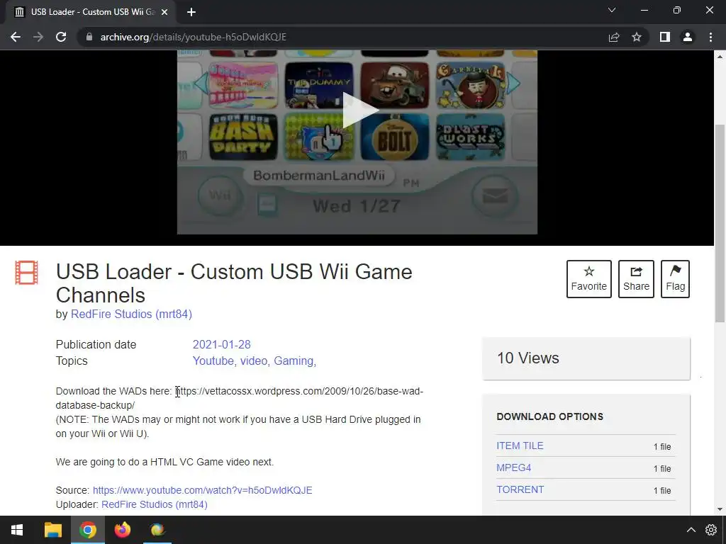Open the globe-like app icon beside Firefox

pyautogui.click(x=157, y=530)
